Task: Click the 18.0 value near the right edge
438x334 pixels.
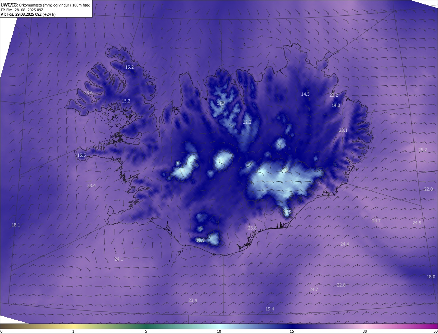Action: click(x=431, y=277)
